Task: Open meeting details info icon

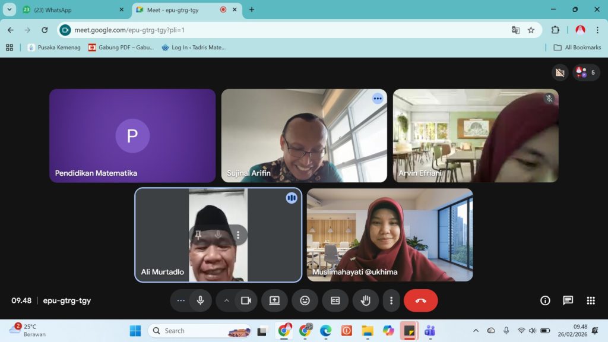Action: [x=545, y=300]
